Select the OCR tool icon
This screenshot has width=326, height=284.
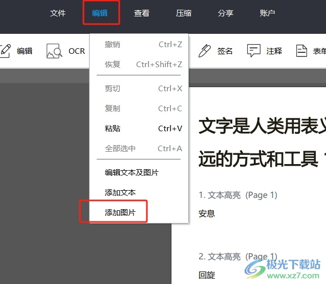point(54,51)
